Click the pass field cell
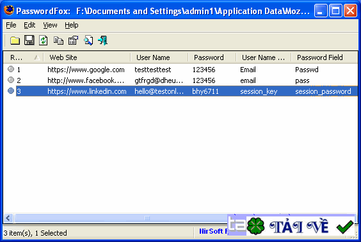Viewport: 361px width, 242px height. (302, 80)
